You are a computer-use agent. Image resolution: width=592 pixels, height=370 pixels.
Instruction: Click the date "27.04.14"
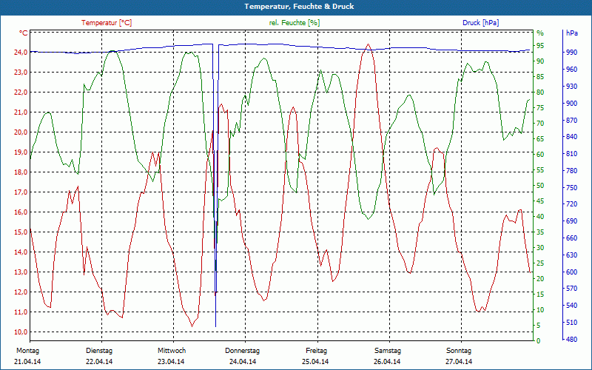(459, 362)
